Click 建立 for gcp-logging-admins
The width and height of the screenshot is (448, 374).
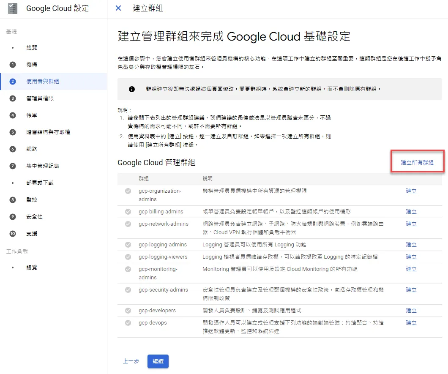click(x=411, y=245)
